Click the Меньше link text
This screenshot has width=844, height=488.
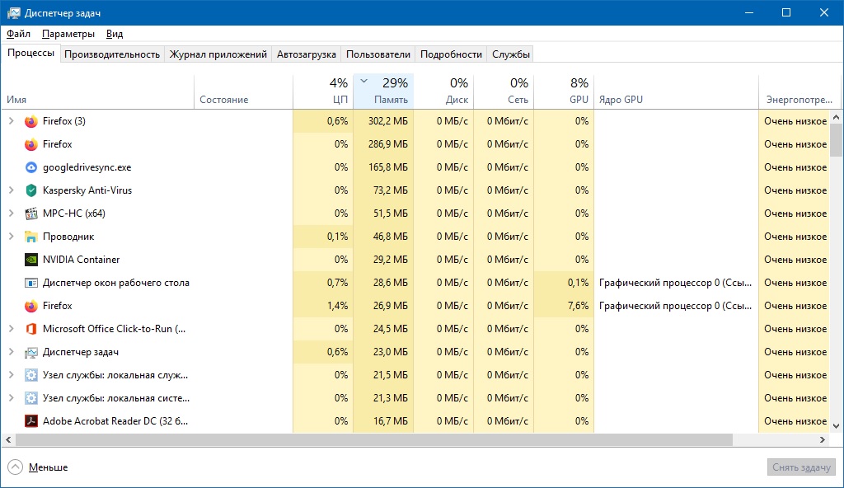49,467
